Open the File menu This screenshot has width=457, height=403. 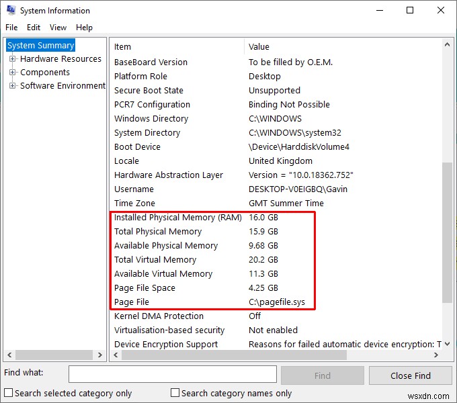pos(11,28)
